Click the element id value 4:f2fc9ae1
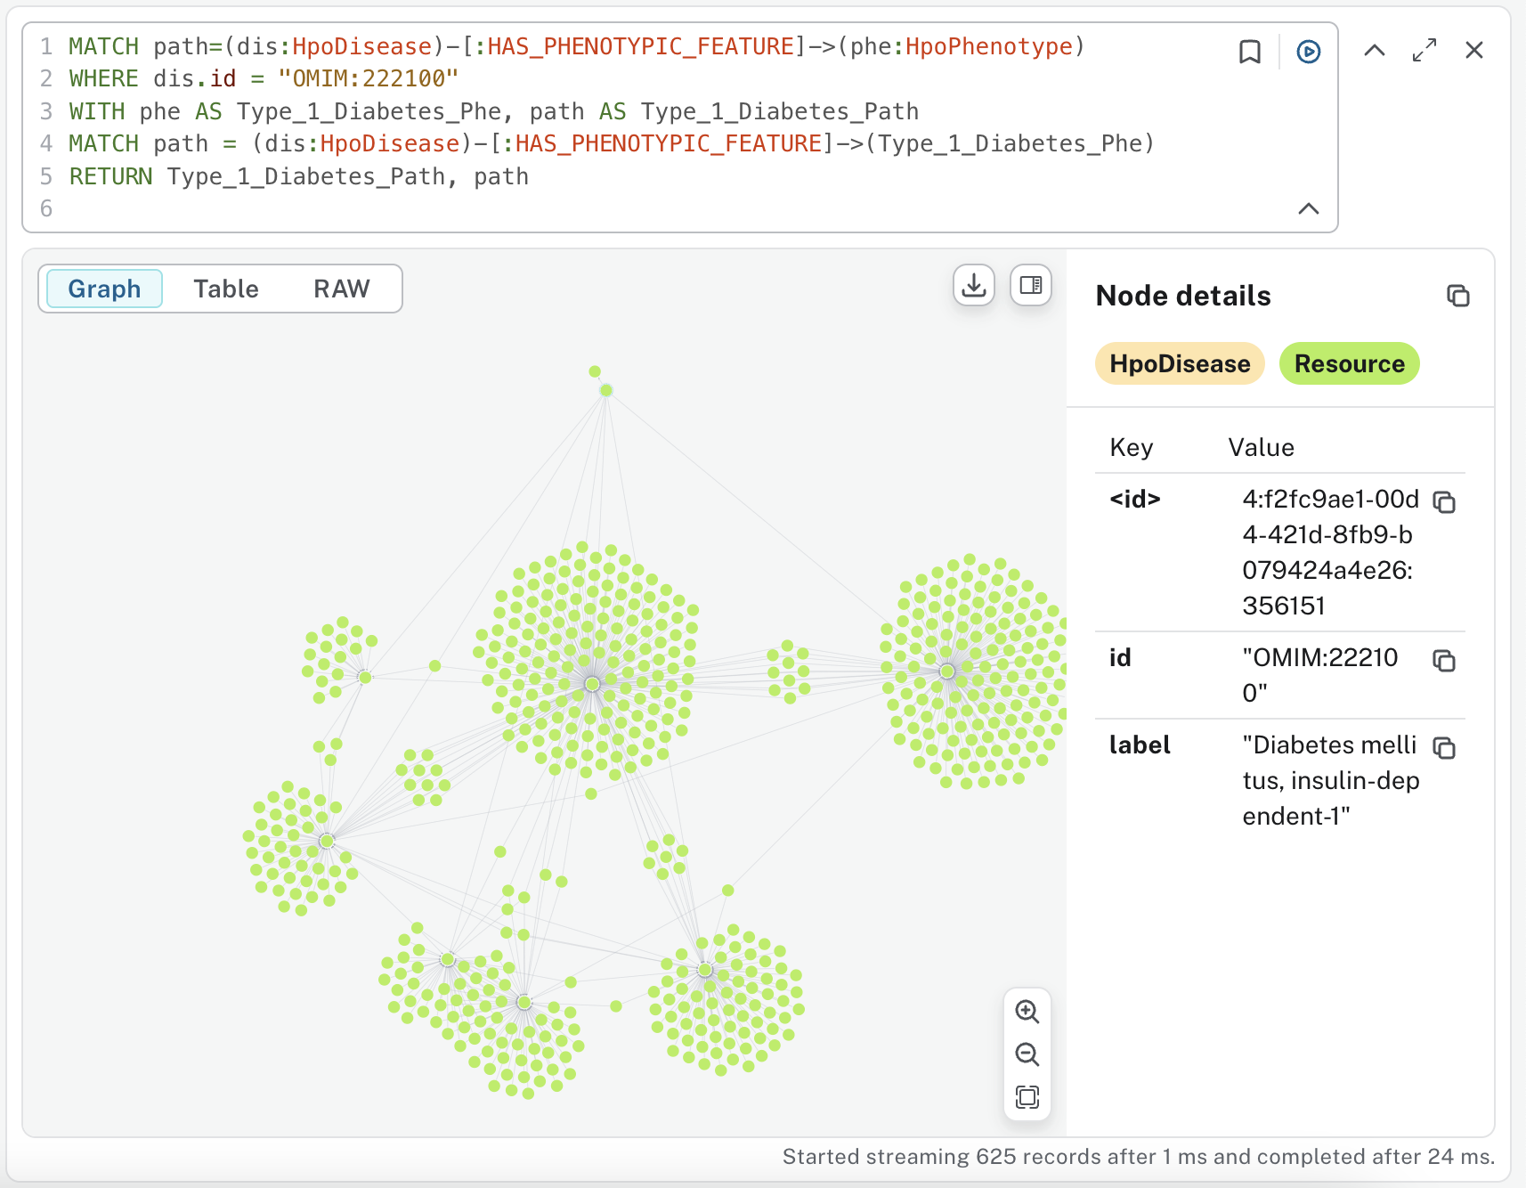 pyautogui.click(x=1330, y=552)
